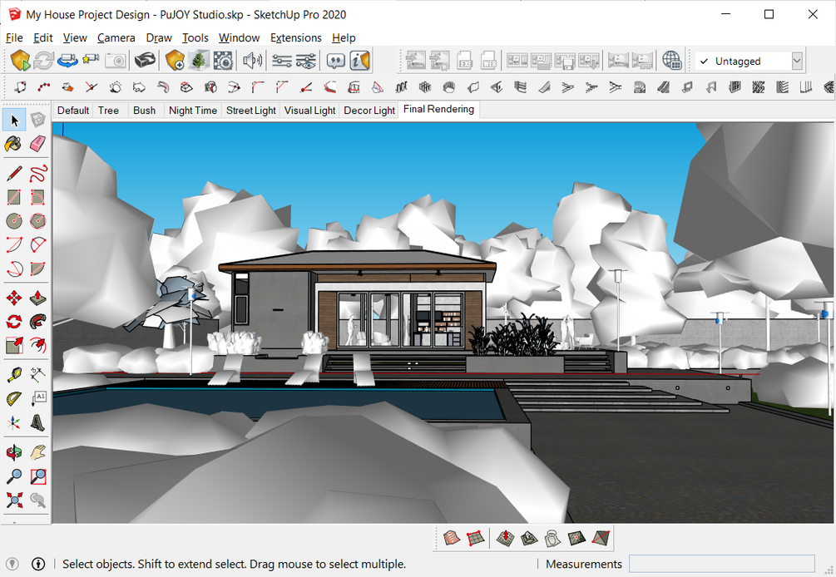
Task: Toggle Enscape view synchronization camera icon
Action: coord(67,60)
